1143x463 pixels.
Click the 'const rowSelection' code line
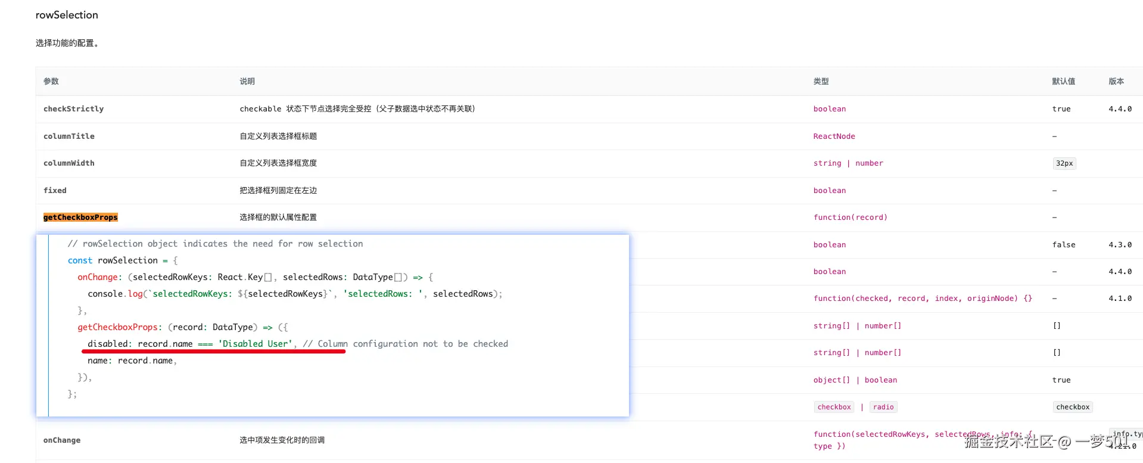(x=123, y=260)
